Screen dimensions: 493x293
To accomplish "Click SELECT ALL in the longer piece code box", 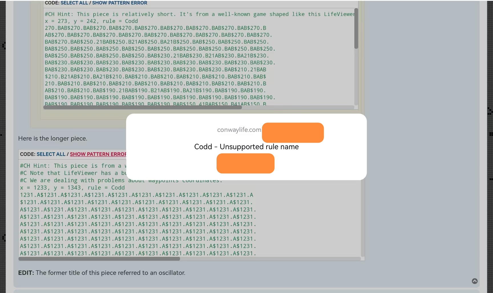I will pos(51,154).
